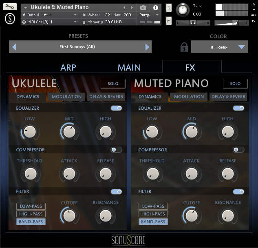The height and width of the screenshot is (248, 258).
Task: Select the previous preset arrow
Action: [x=14, y=47]
